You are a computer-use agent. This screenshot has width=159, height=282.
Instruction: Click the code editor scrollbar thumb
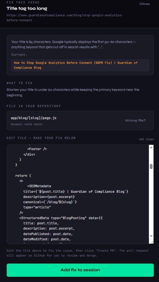(151, 166)
